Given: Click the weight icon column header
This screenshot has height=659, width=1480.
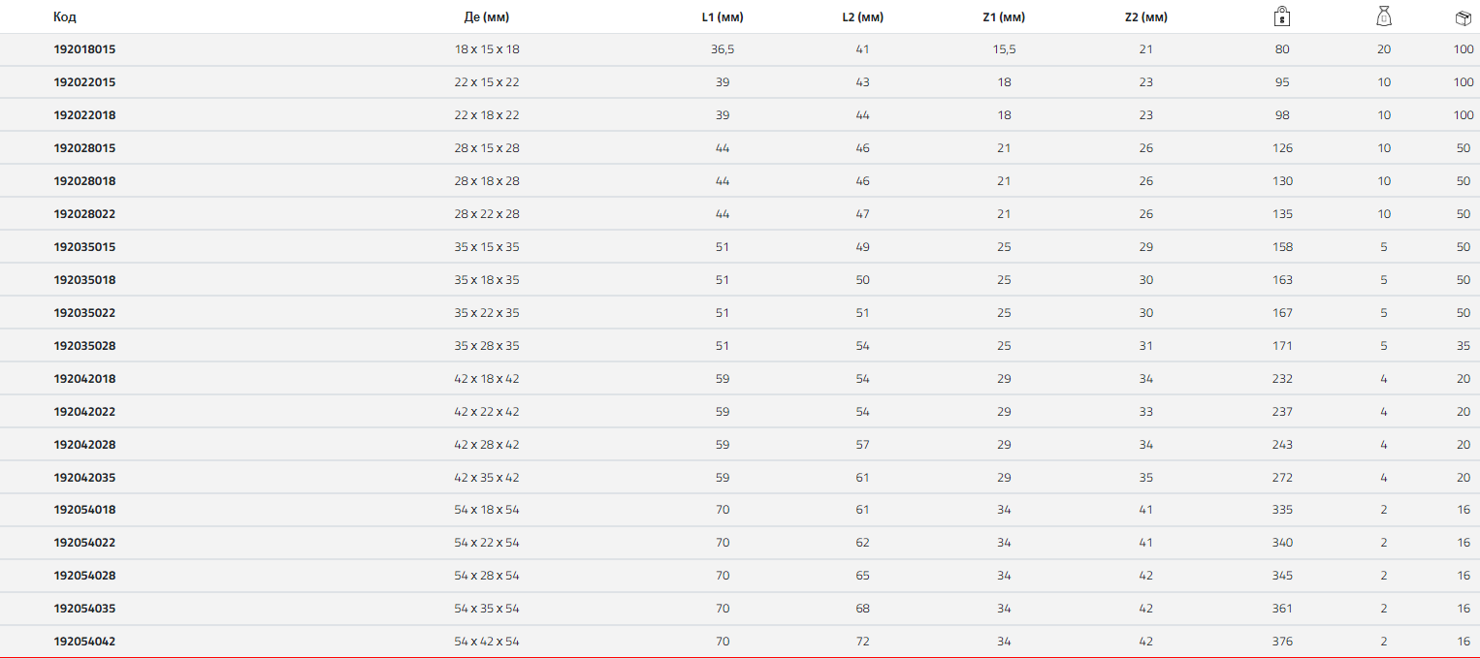Looking at the screenshot, I should click(1282, 16).
